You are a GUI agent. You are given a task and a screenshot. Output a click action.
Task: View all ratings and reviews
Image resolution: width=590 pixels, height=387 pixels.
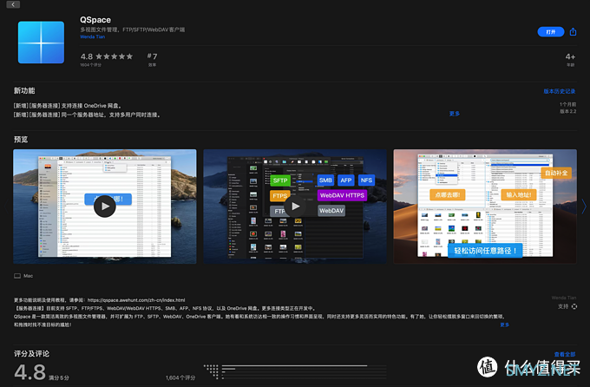coord(565,354)
